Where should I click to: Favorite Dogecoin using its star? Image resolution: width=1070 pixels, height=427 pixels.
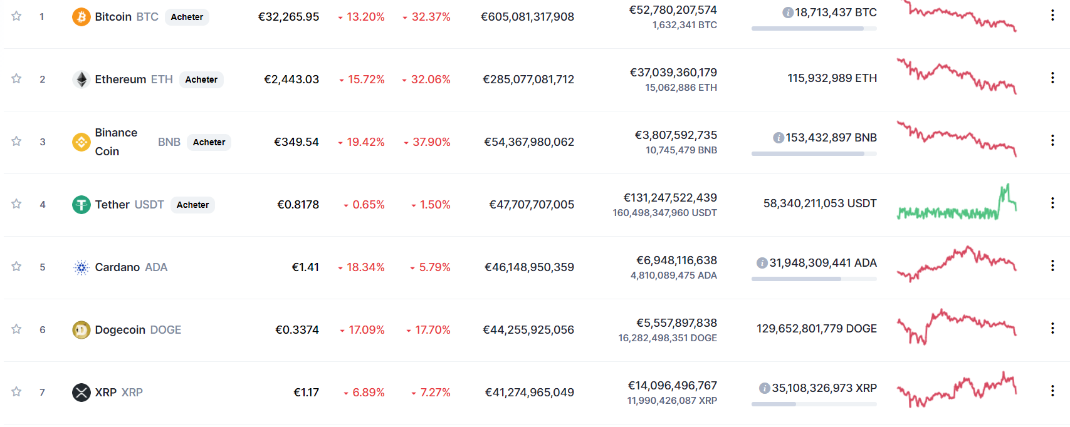coord(16,329)
